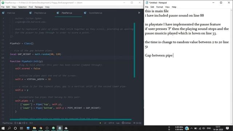Click the self.x = VIRTUAL_WIDTH + 32 line
Image resolution: width=233 pixels, height=131 pixels.
tap(33, 79)
